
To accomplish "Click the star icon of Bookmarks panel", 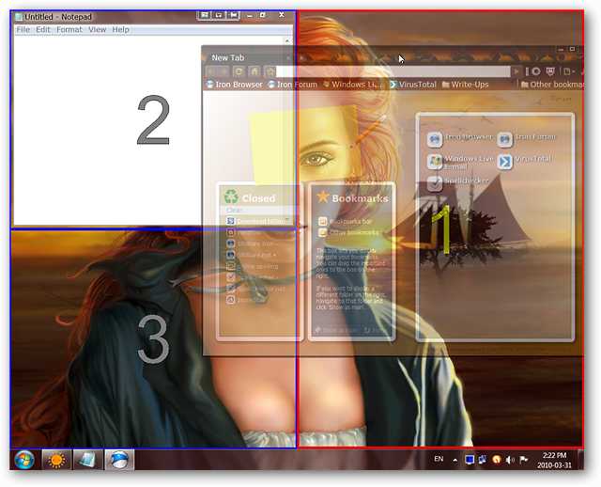I will [322, 196].
